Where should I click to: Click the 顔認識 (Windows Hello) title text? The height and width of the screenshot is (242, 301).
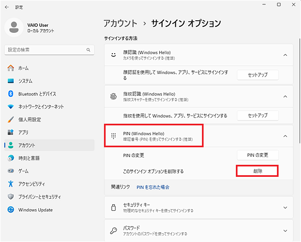pos(147,53)
